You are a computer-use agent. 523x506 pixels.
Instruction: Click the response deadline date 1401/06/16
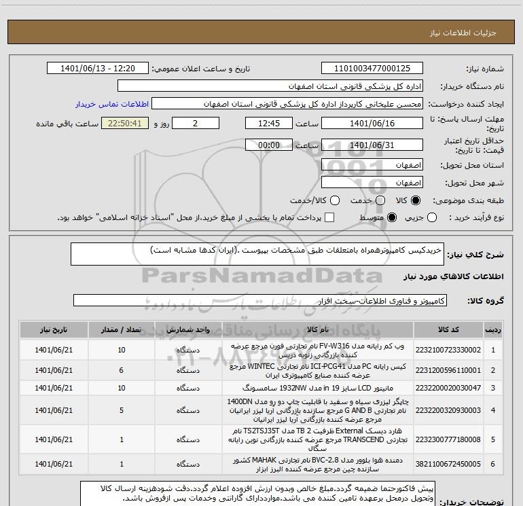(372, 123)
